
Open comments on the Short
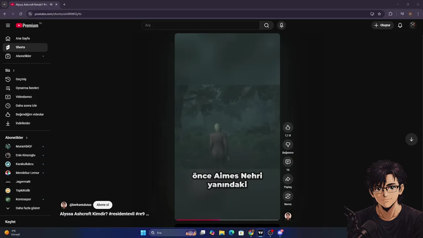point(288,162)
